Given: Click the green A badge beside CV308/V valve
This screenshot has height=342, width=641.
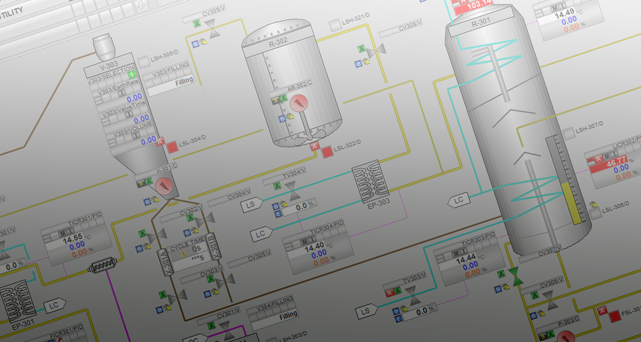Looking at the screenshot, I should (362, 49).
